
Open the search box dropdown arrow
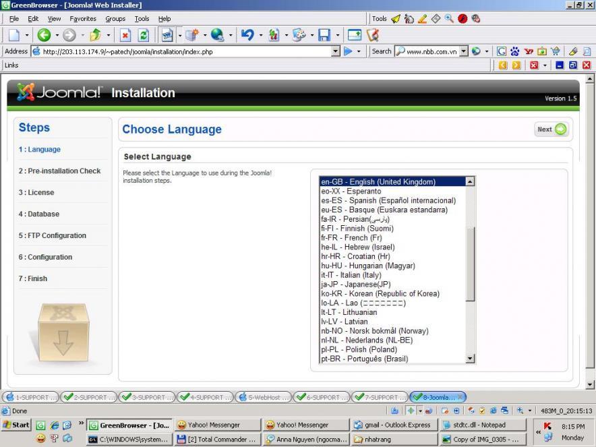463,51
